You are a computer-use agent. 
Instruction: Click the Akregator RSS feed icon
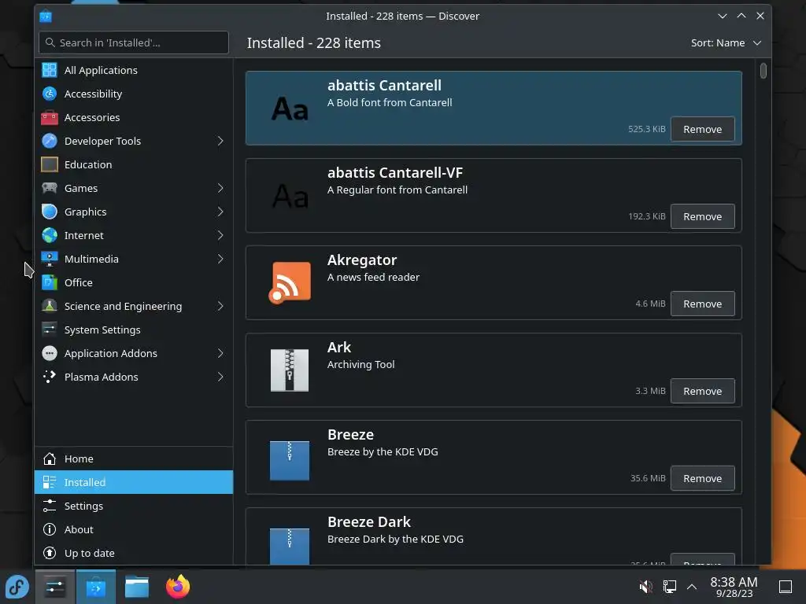(x=290, y=282)
